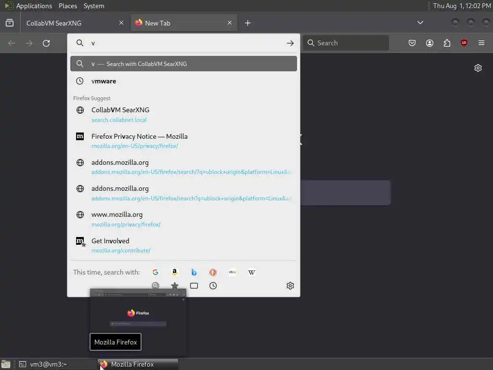Open uBlock Origin extension icon
The image size is (493, 370).
click(464, 43)
